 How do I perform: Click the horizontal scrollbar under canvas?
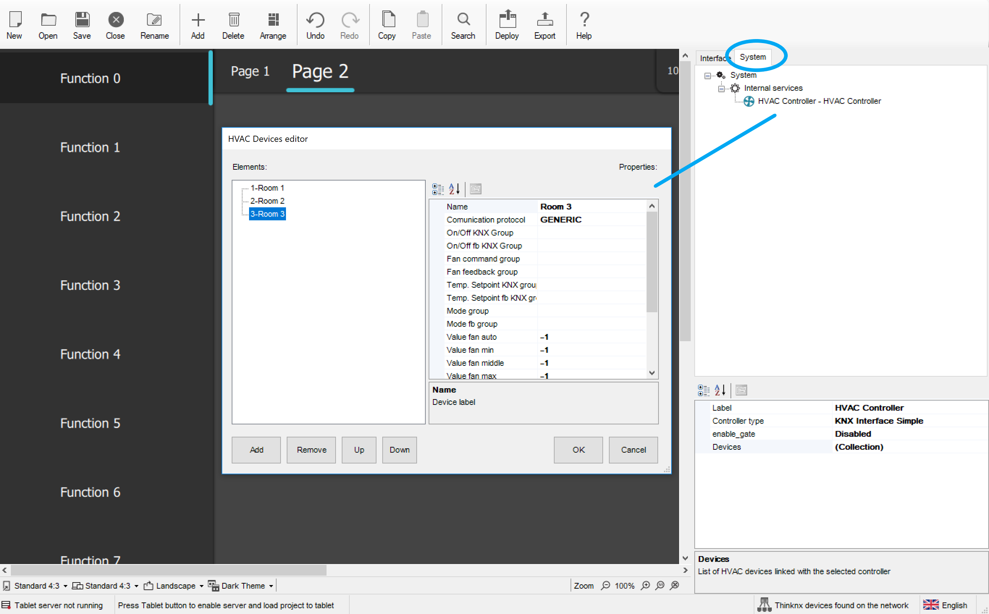pos(169,570)
